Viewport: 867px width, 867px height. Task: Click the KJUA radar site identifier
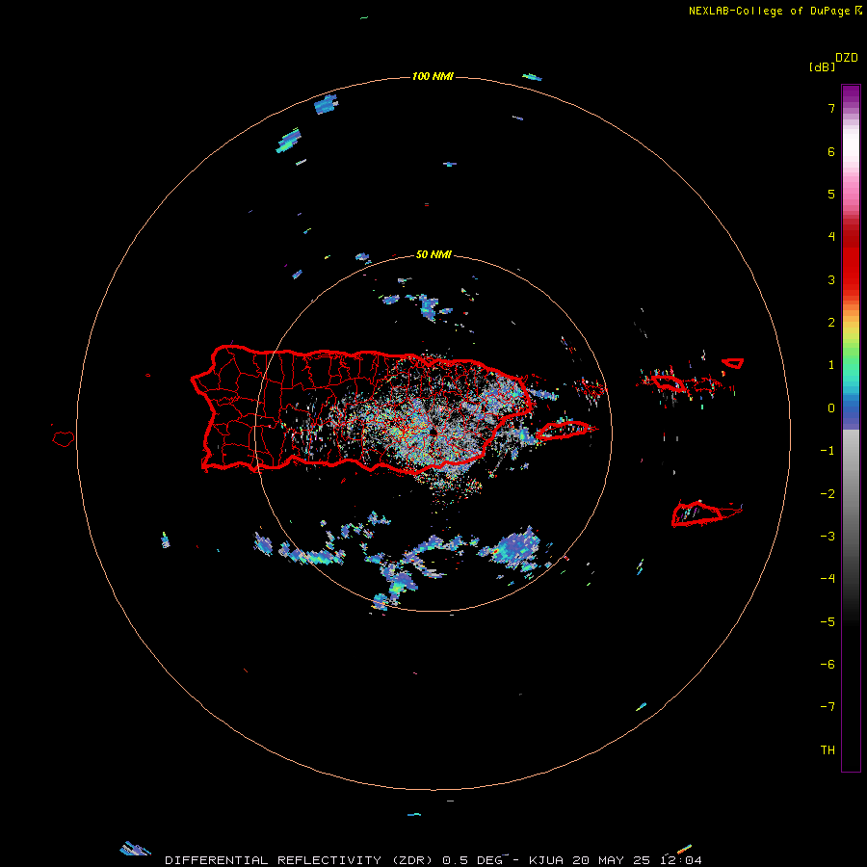[x=548, y=860]
